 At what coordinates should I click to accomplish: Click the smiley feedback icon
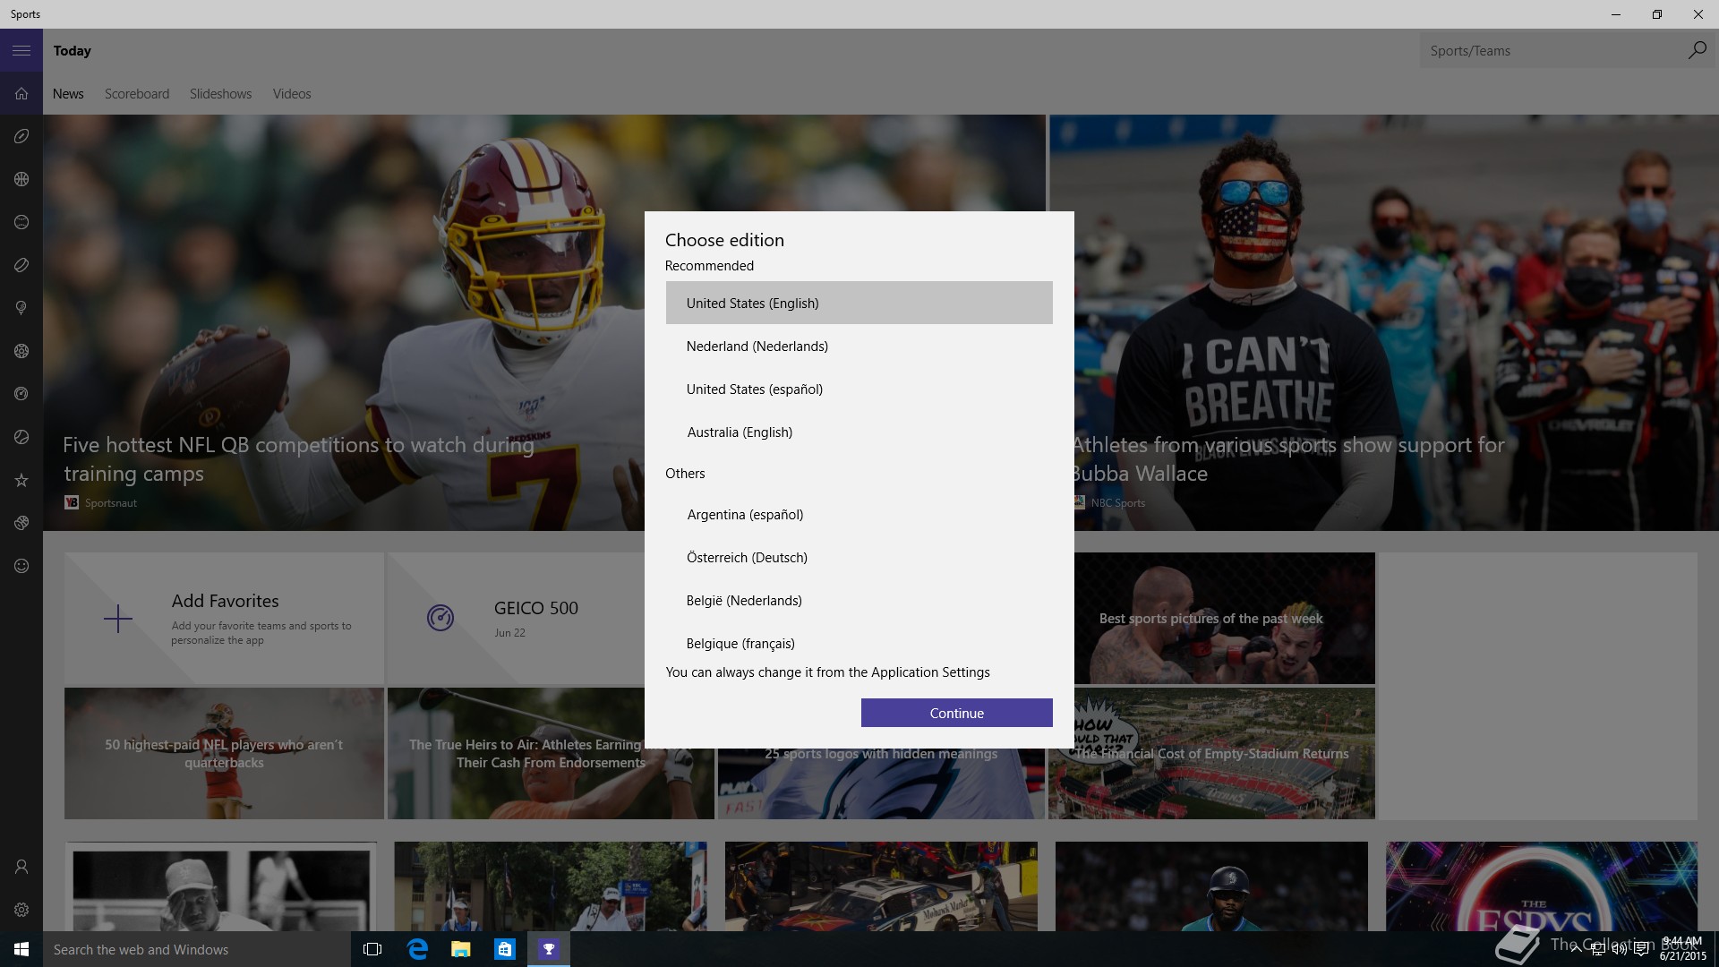(x=21, y=566)
